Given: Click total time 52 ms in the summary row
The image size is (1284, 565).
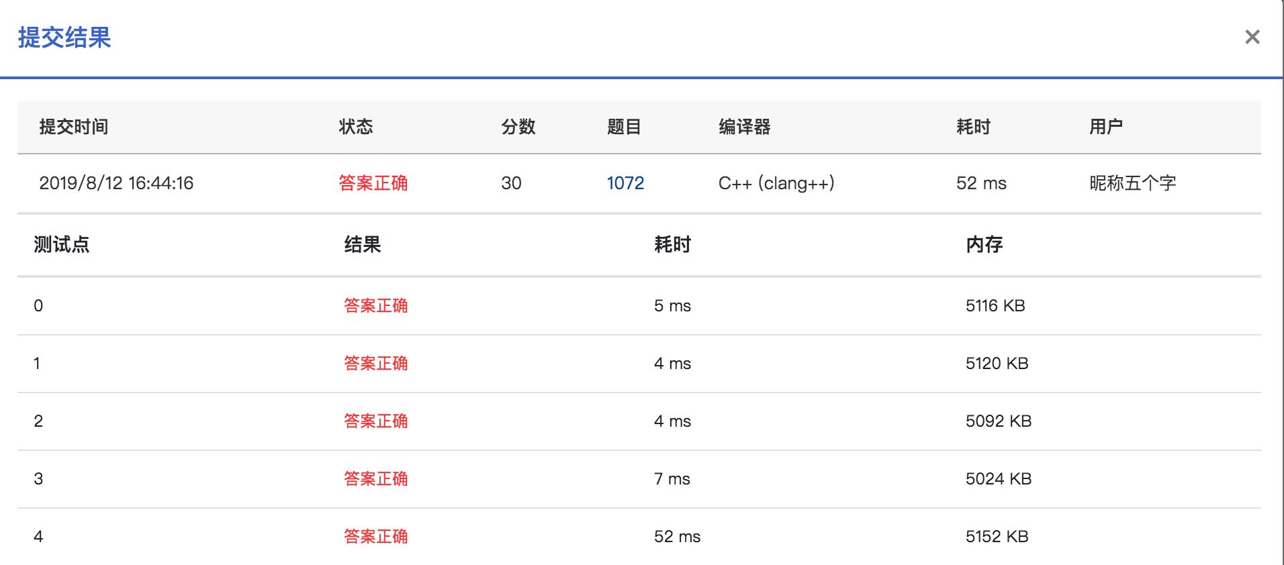Looking at the screenshot, I should [981, 183].
